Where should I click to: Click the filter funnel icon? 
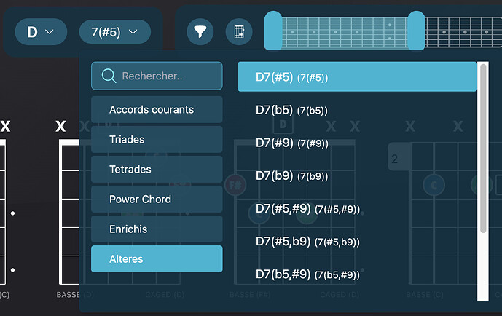click(x=200, y=32)
